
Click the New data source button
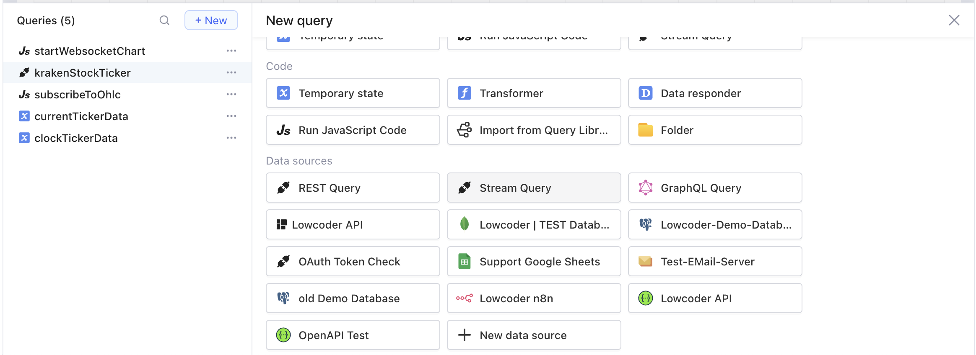pos(534,335)
